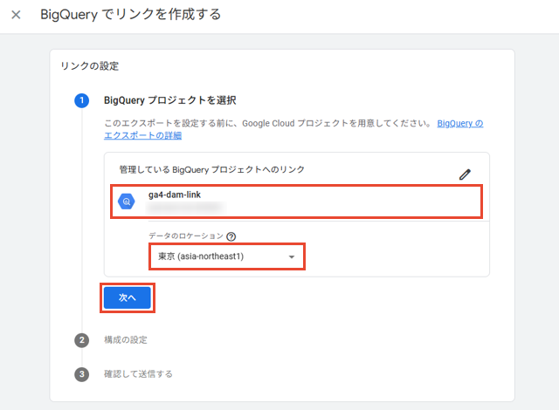Click the BigQuery hexagon project icon
Screen dimensions: 559x410
[127, 202]
